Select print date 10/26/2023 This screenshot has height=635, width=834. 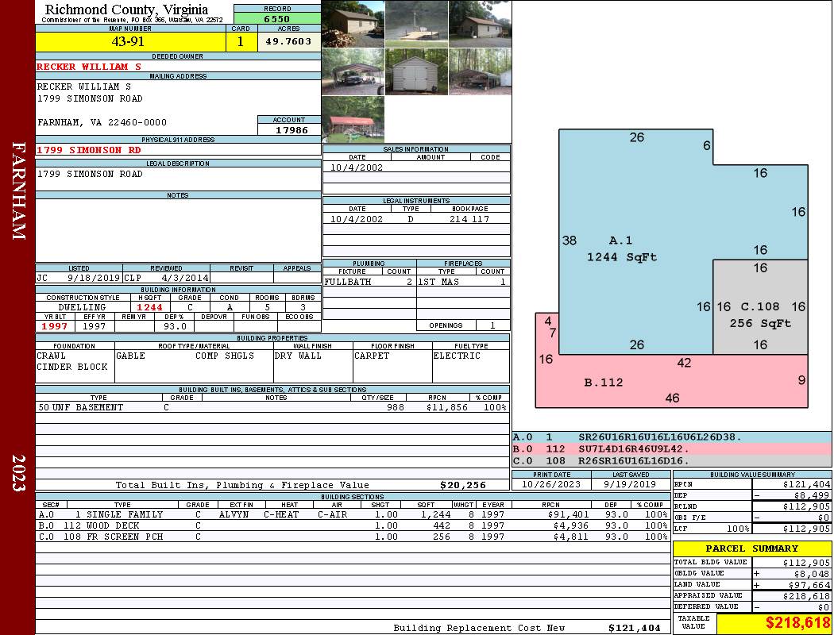[x=551, y=485]
